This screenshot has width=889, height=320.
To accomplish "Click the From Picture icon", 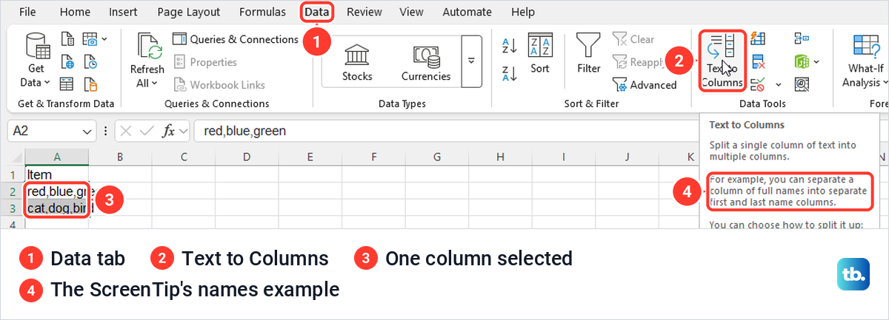I will point(90,38).
